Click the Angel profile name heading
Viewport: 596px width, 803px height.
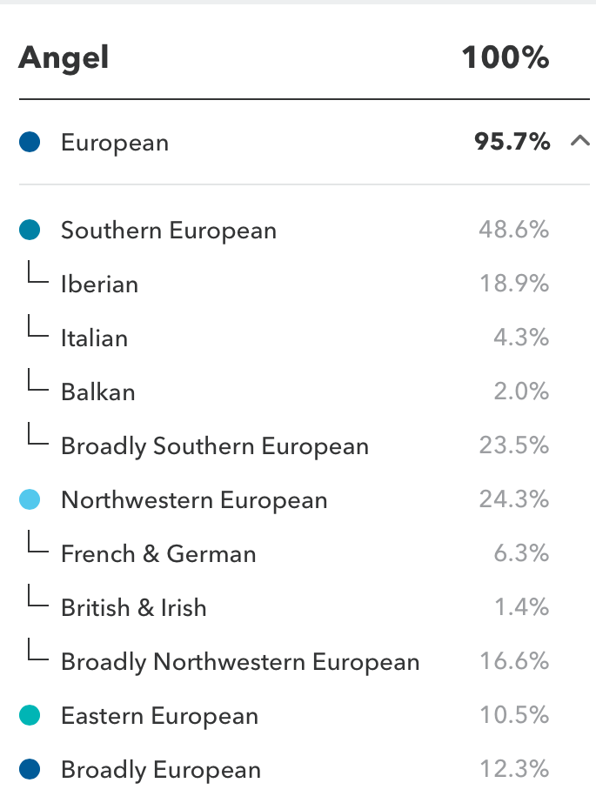[x=64, y=57]
